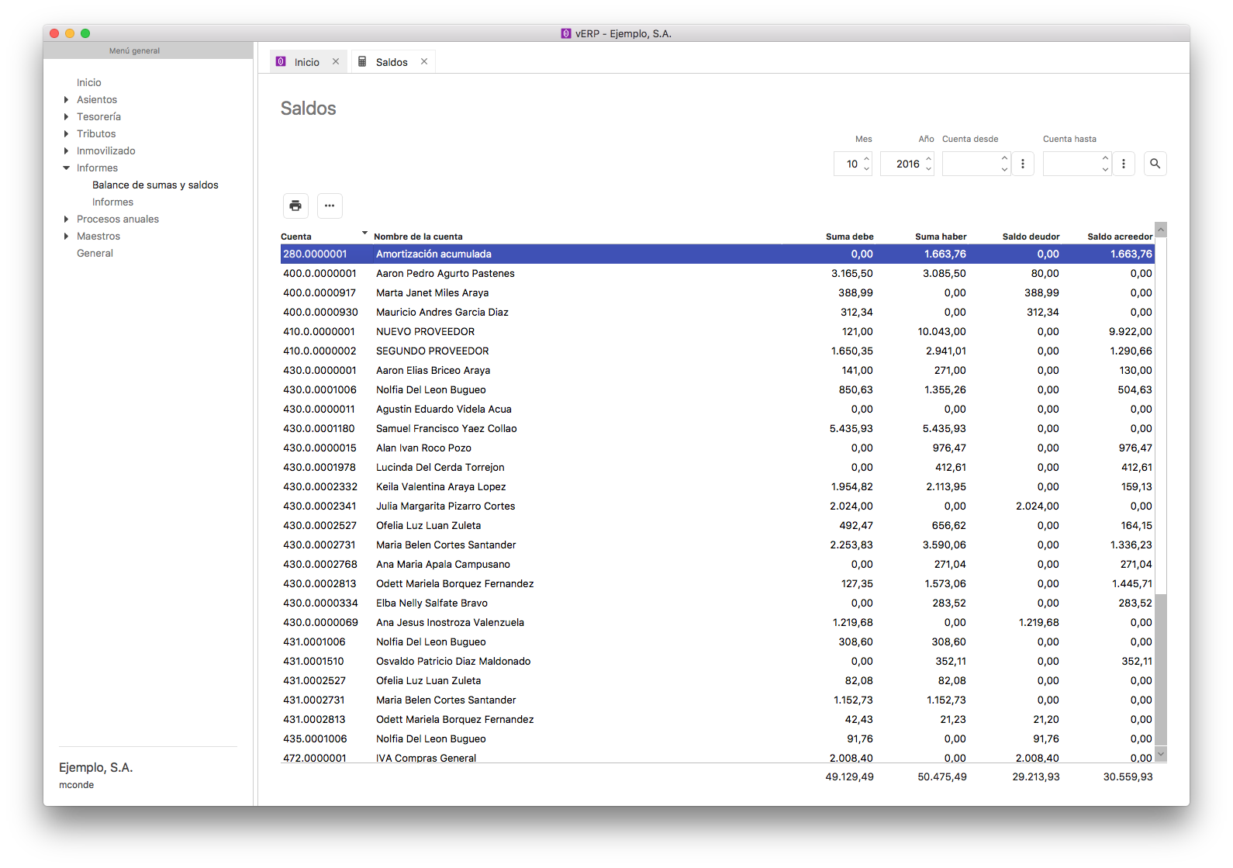This screenshot has width=1233, height=868.
Task: Select Balance de sumas y saldos
Action: coord(155,185)
